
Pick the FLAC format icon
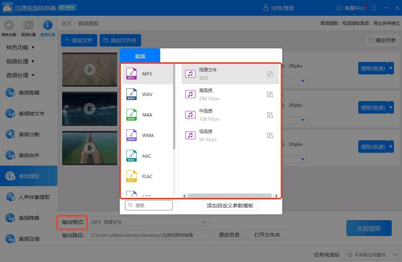(132, 176)
